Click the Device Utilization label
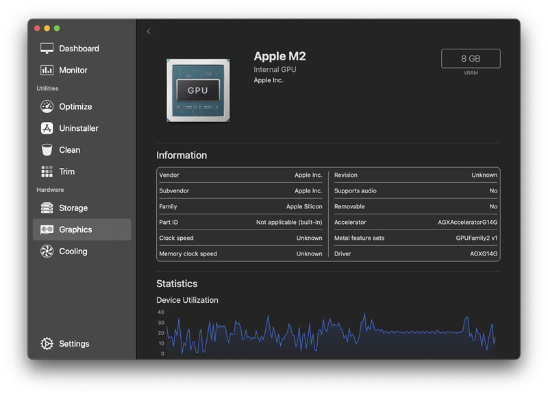The width and height of the screenshot is (548, 396). pos(187,300)
